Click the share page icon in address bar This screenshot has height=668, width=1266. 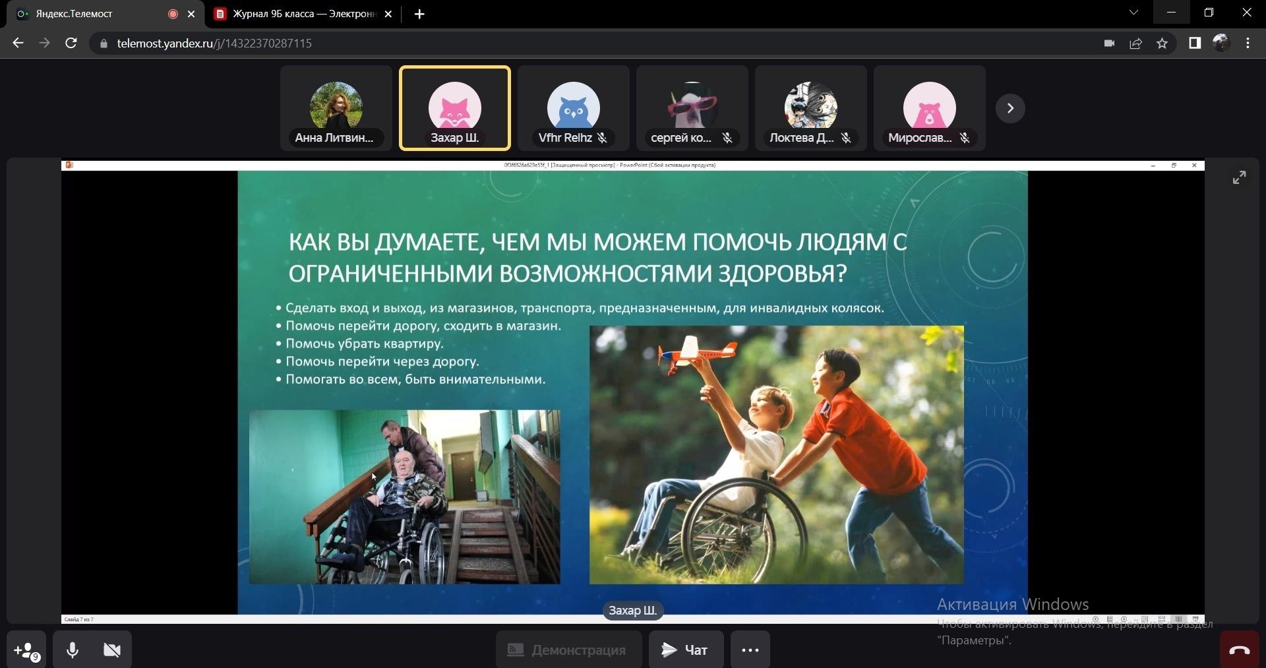[1135, 44]
